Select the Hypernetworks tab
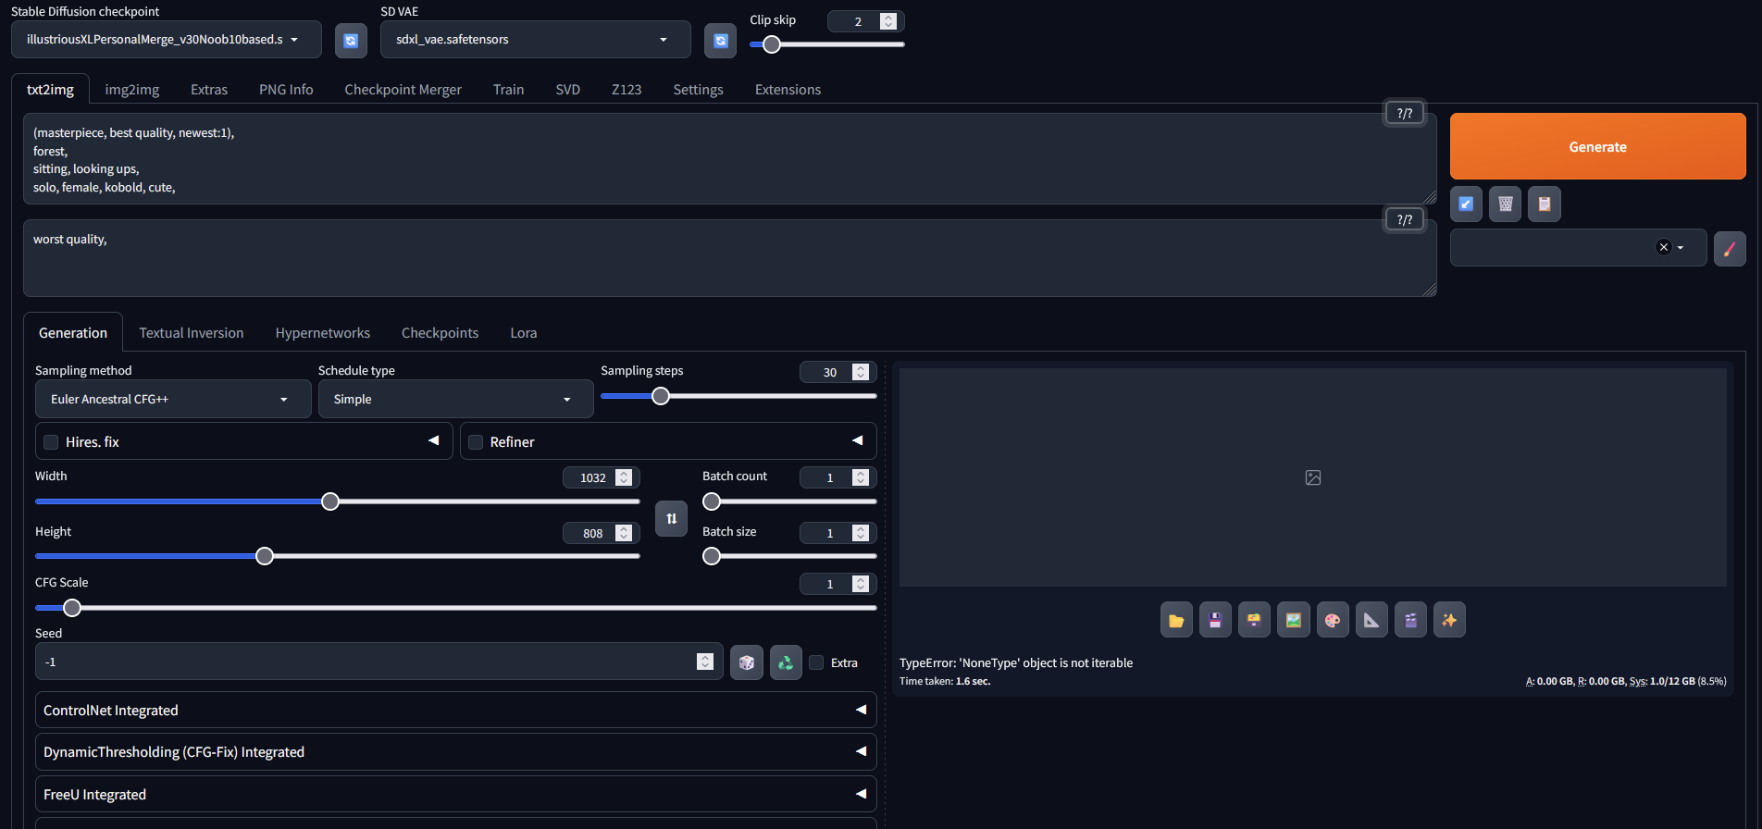Viewport: 1762px width, 829px height. 322,333
